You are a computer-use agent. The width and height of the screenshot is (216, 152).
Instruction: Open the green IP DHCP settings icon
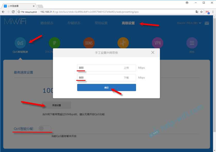[55, 43]
